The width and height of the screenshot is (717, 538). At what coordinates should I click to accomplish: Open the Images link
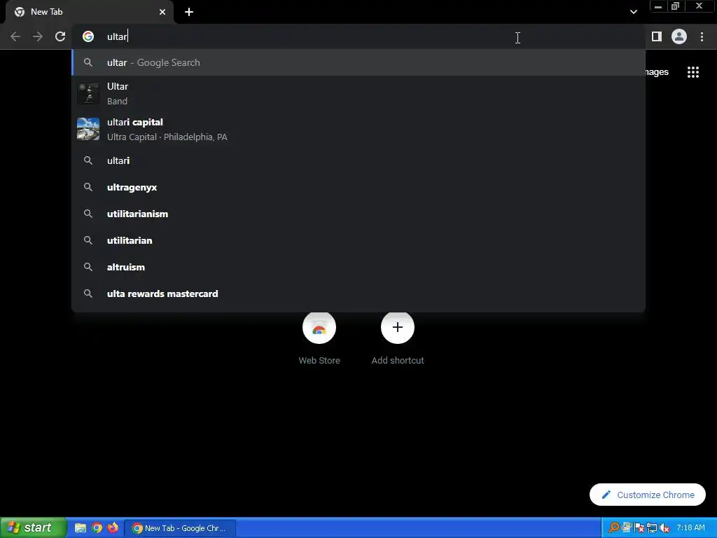656,72
